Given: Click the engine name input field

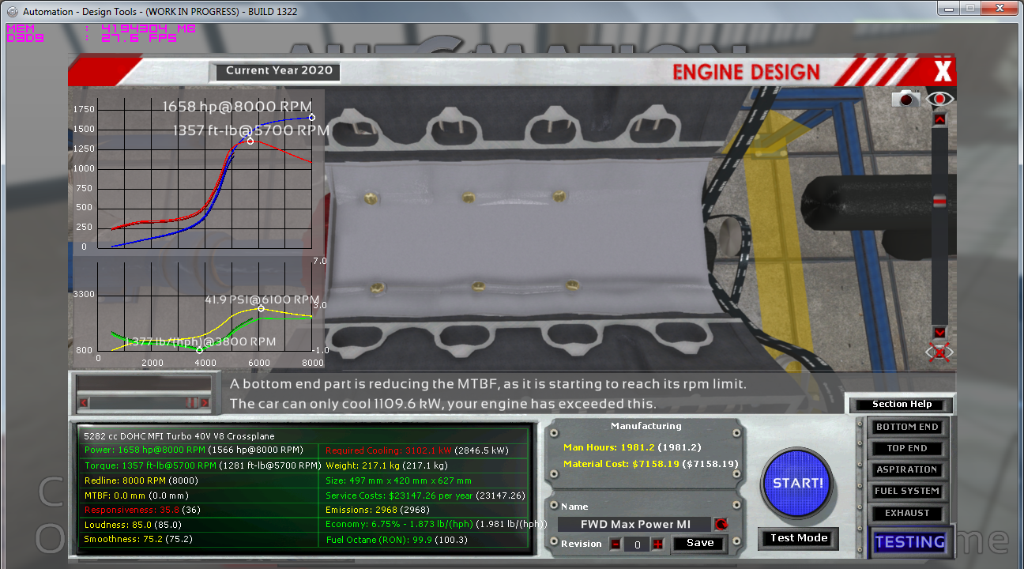Looking at the screenshot, I should coord(634,524).
